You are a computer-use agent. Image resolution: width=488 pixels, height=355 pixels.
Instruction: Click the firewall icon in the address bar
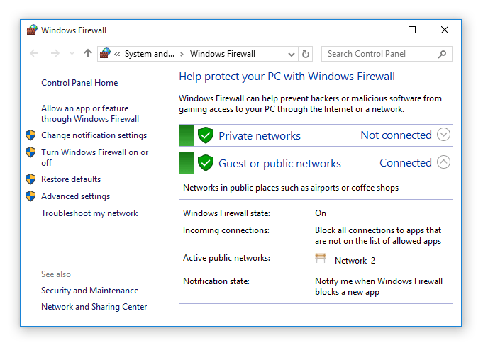(x=106, y=54)
